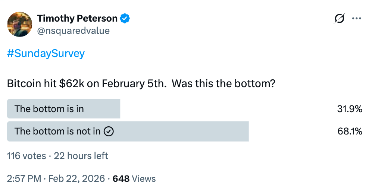Open the '2:57 PM' post time link

[23, 178]
